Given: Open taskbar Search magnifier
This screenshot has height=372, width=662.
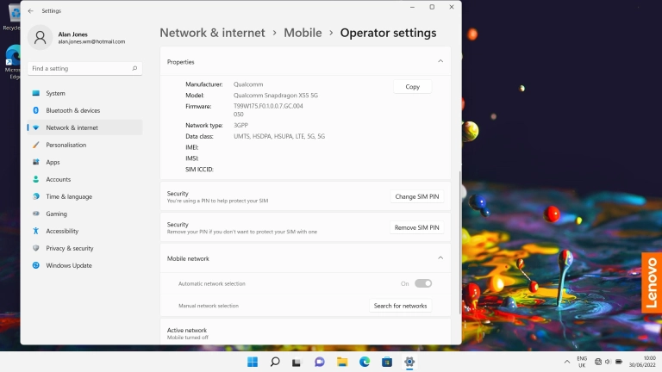Looking at the screenshot, I should [275, 362].
